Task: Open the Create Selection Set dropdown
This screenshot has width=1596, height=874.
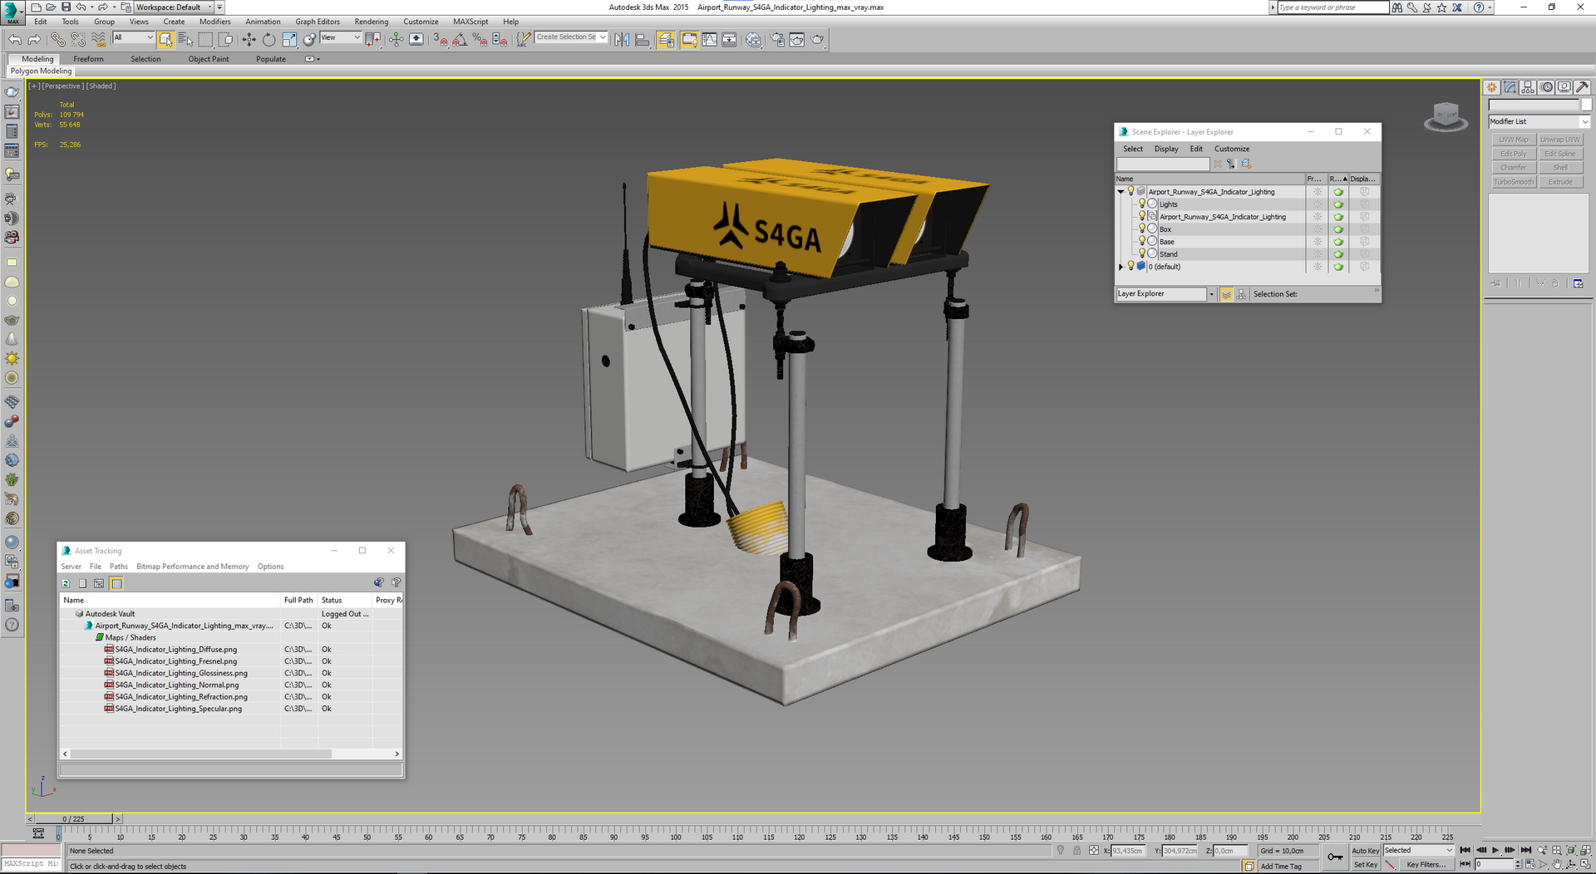Action: [x=571, y=37]
